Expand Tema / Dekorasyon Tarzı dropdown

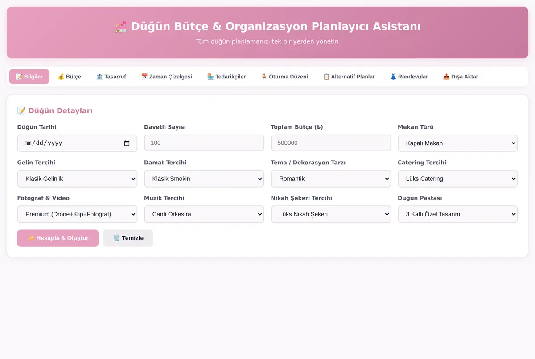click(x=331, y=179)
